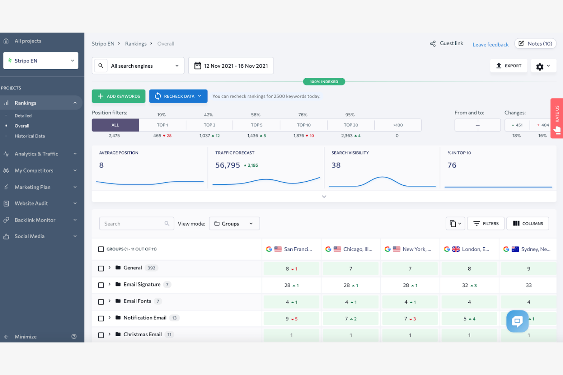Open the Historical Data view
The height and width of the screenshot is (375, 563).
(x=30, y=136)
